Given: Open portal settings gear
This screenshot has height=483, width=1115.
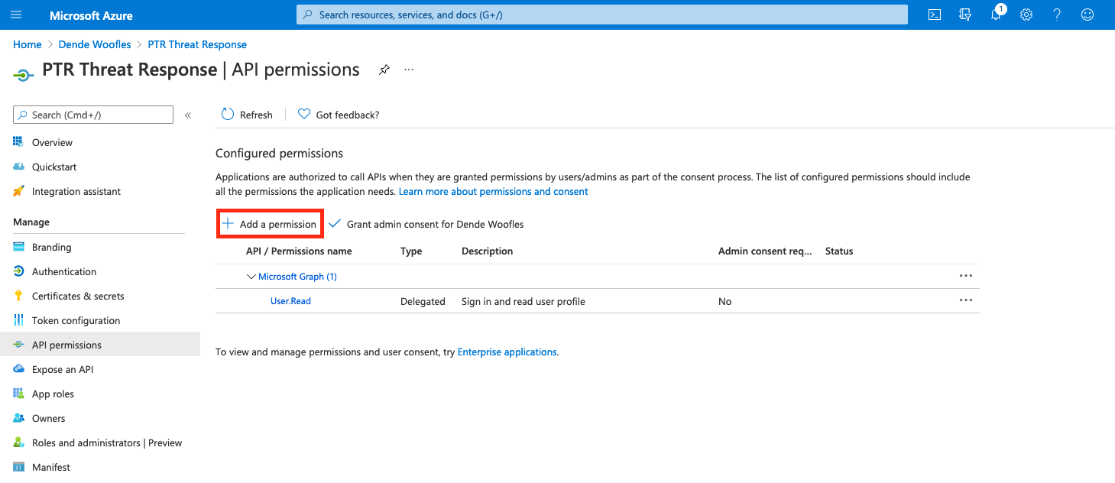Looking at the screenshot, I should [x=1026, y=15].
